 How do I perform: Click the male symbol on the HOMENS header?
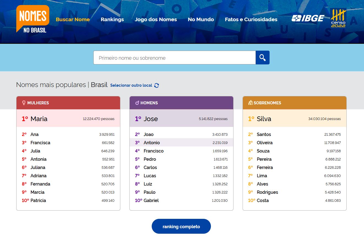(x=137, y=103)
